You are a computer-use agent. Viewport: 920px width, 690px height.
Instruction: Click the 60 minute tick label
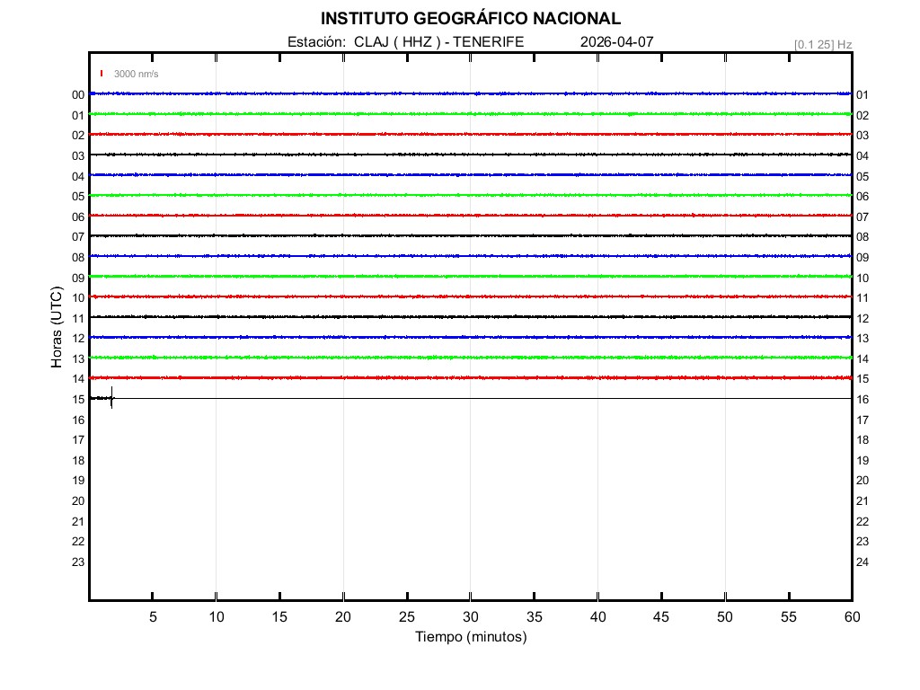[x=851, y=617]
